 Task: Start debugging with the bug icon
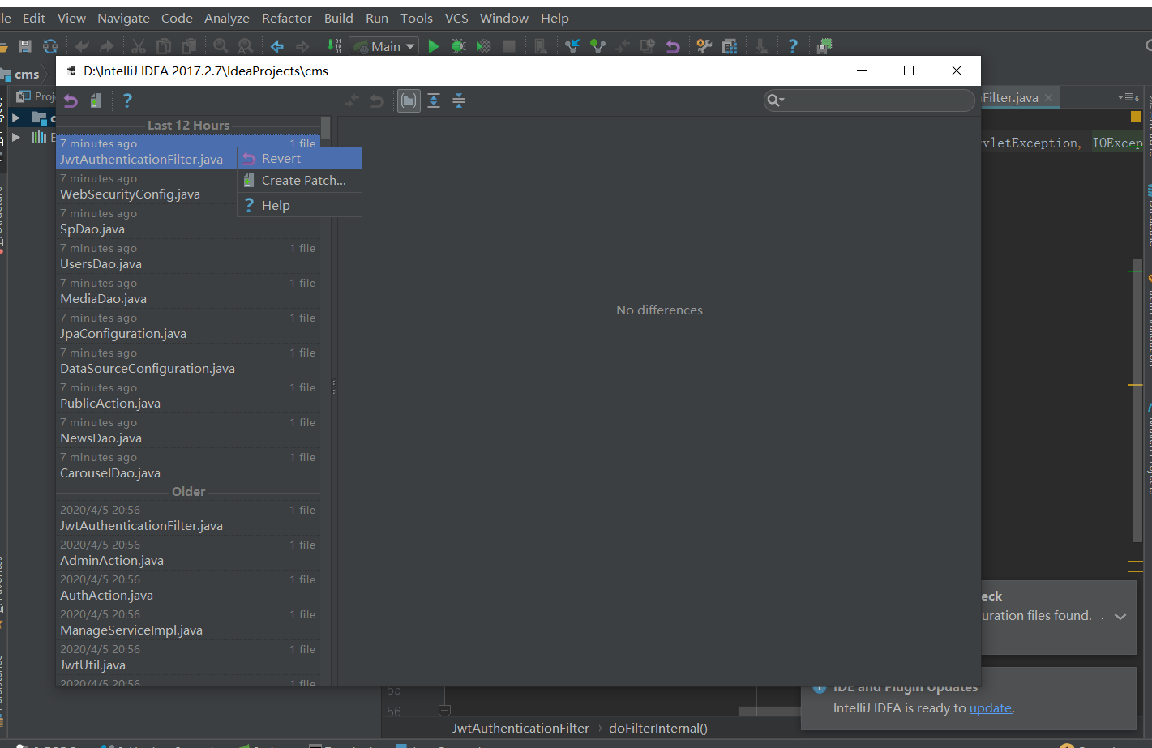tap(458, 46)
